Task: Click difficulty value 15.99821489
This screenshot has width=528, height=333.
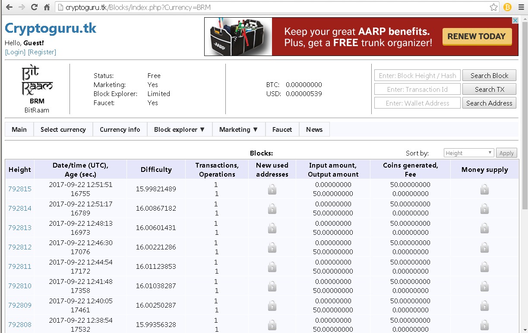Action: [156, 189]
